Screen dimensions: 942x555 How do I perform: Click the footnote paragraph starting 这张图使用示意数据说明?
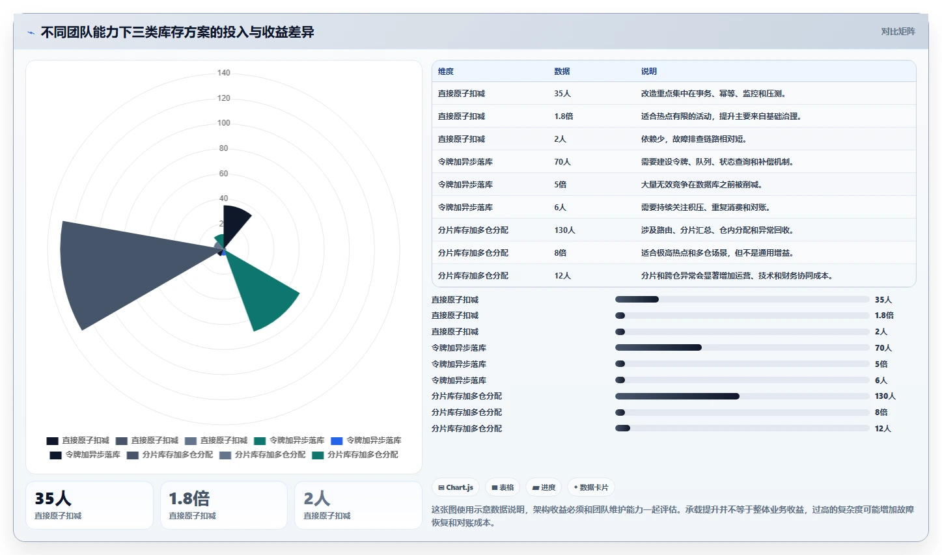click(x=673, y=516)
